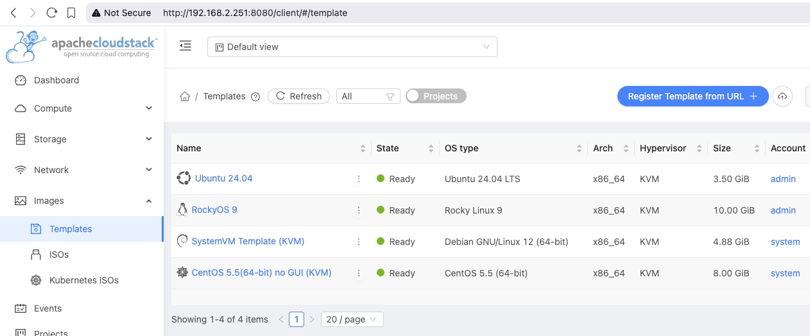This screenshot has height=336, width=810.
Task: Click admin account link in RockyOS row
Action: point(783,210)
